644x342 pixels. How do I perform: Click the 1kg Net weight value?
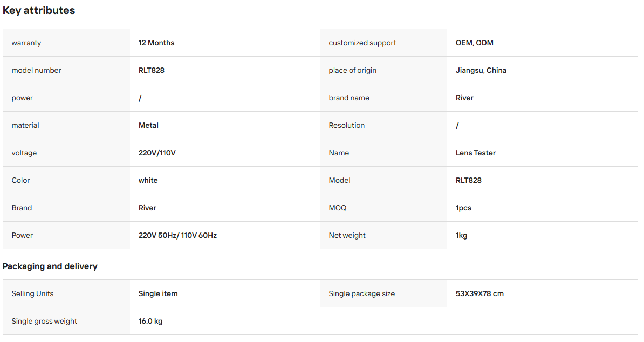(461, 235)
